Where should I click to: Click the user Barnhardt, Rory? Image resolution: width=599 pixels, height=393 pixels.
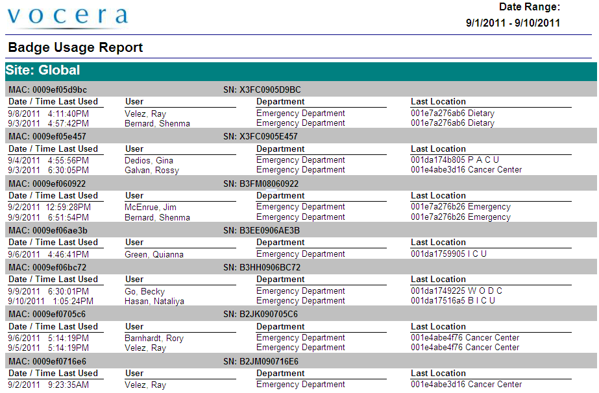pos(154,338)
